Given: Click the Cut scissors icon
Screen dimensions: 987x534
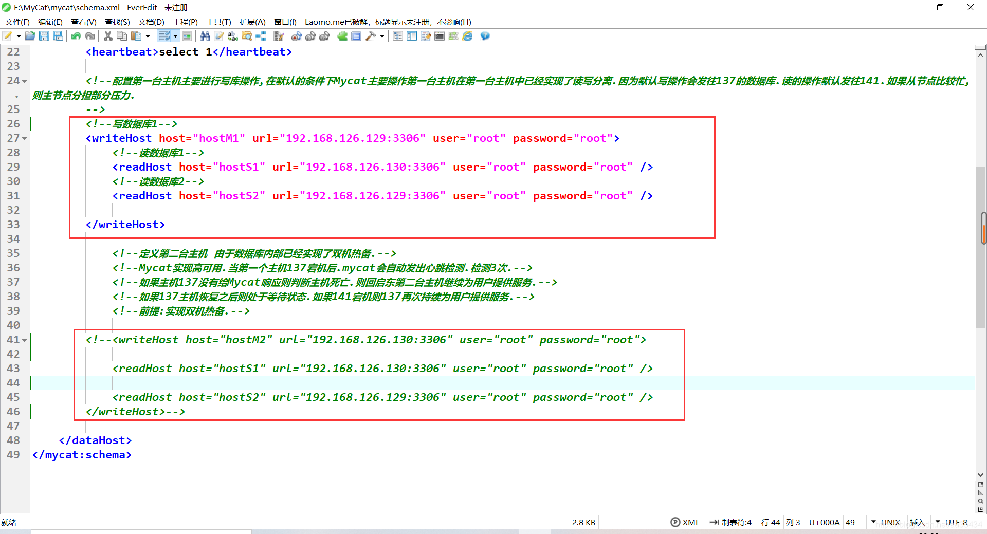Looking at the screenshot, I should click(108, 36).
